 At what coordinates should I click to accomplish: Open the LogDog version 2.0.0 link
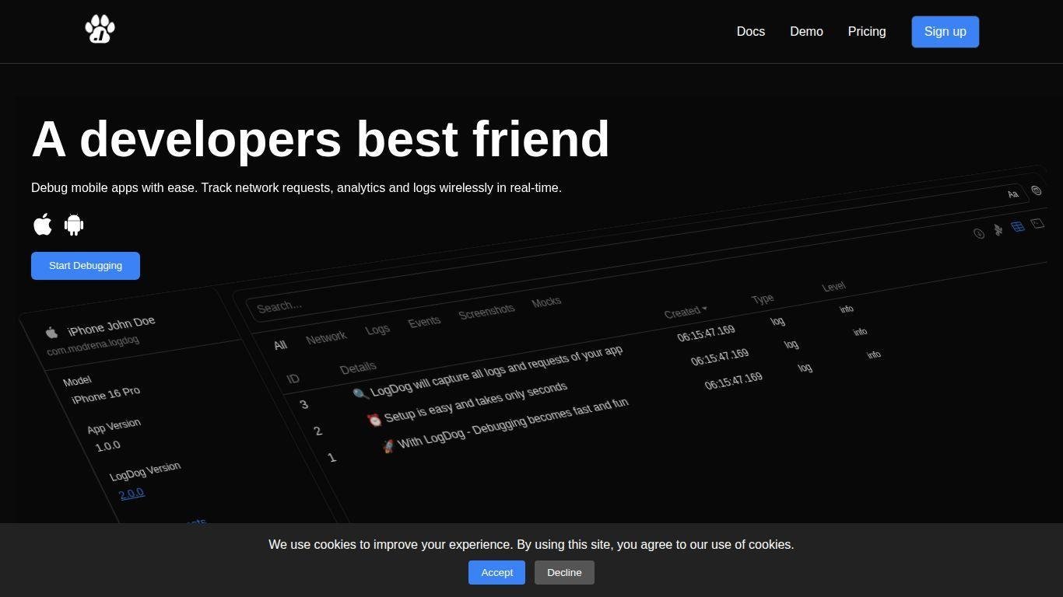point(132,494)
